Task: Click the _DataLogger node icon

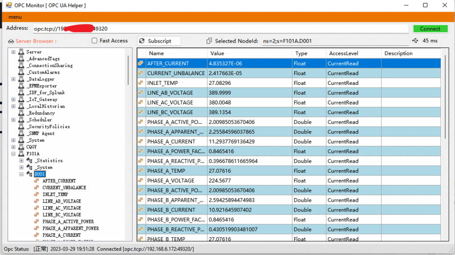Action: click(x=21, y=79)
